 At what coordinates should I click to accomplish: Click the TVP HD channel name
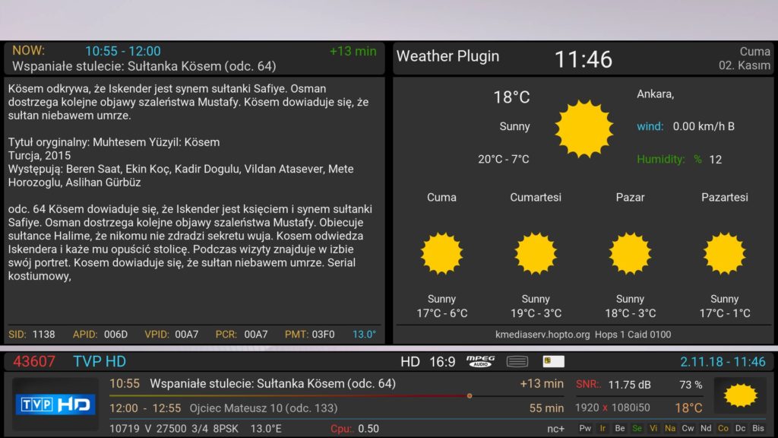(x=100, y=361)
